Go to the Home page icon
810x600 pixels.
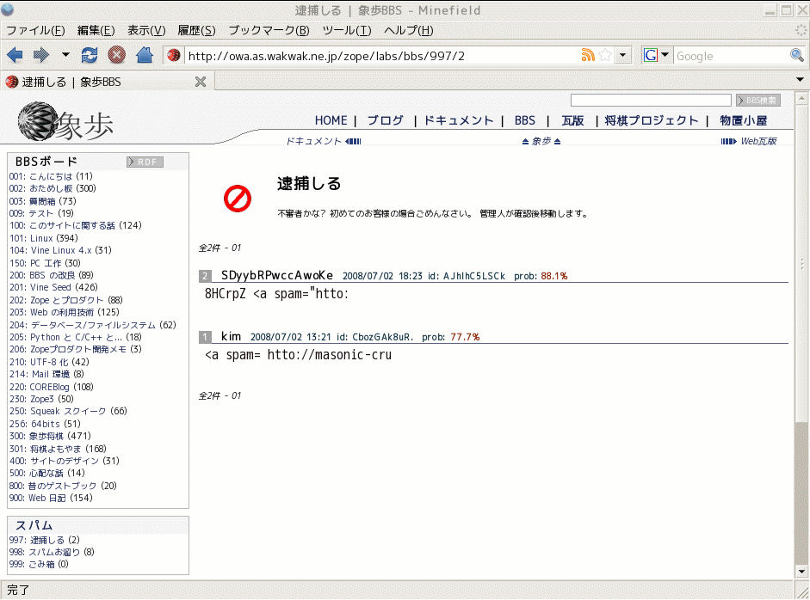pyautogui.click(x=144, y=55)
